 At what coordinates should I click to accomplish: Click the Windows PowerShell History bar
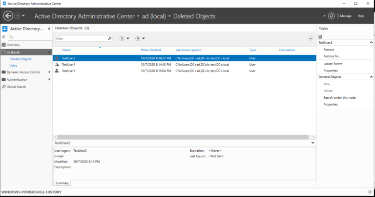coord(187,192)
